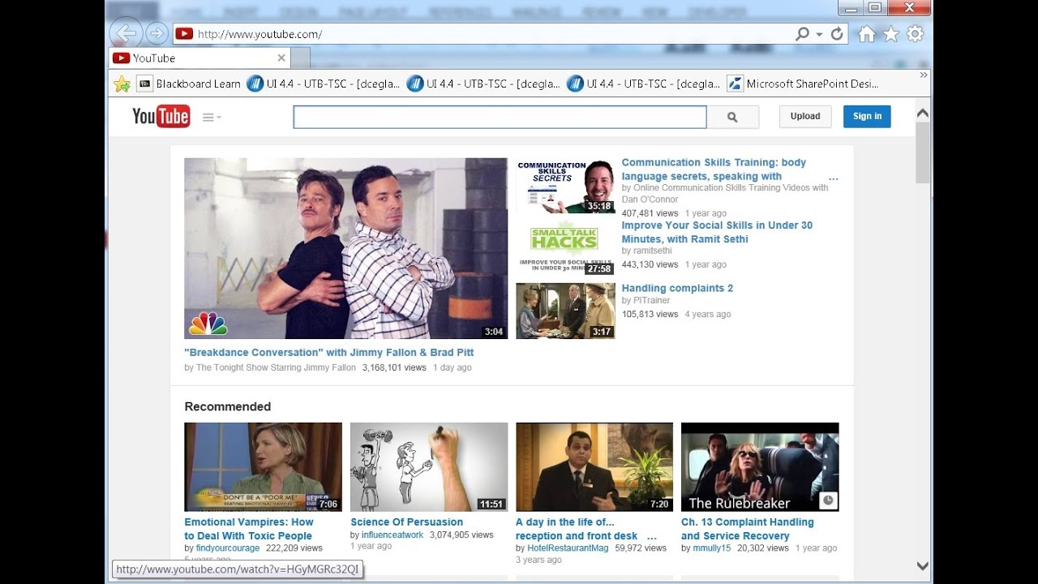The width and height of the screenshot is (1038, 584).
Task: Click the address bar search magnifier
Action: pos(802,34)
